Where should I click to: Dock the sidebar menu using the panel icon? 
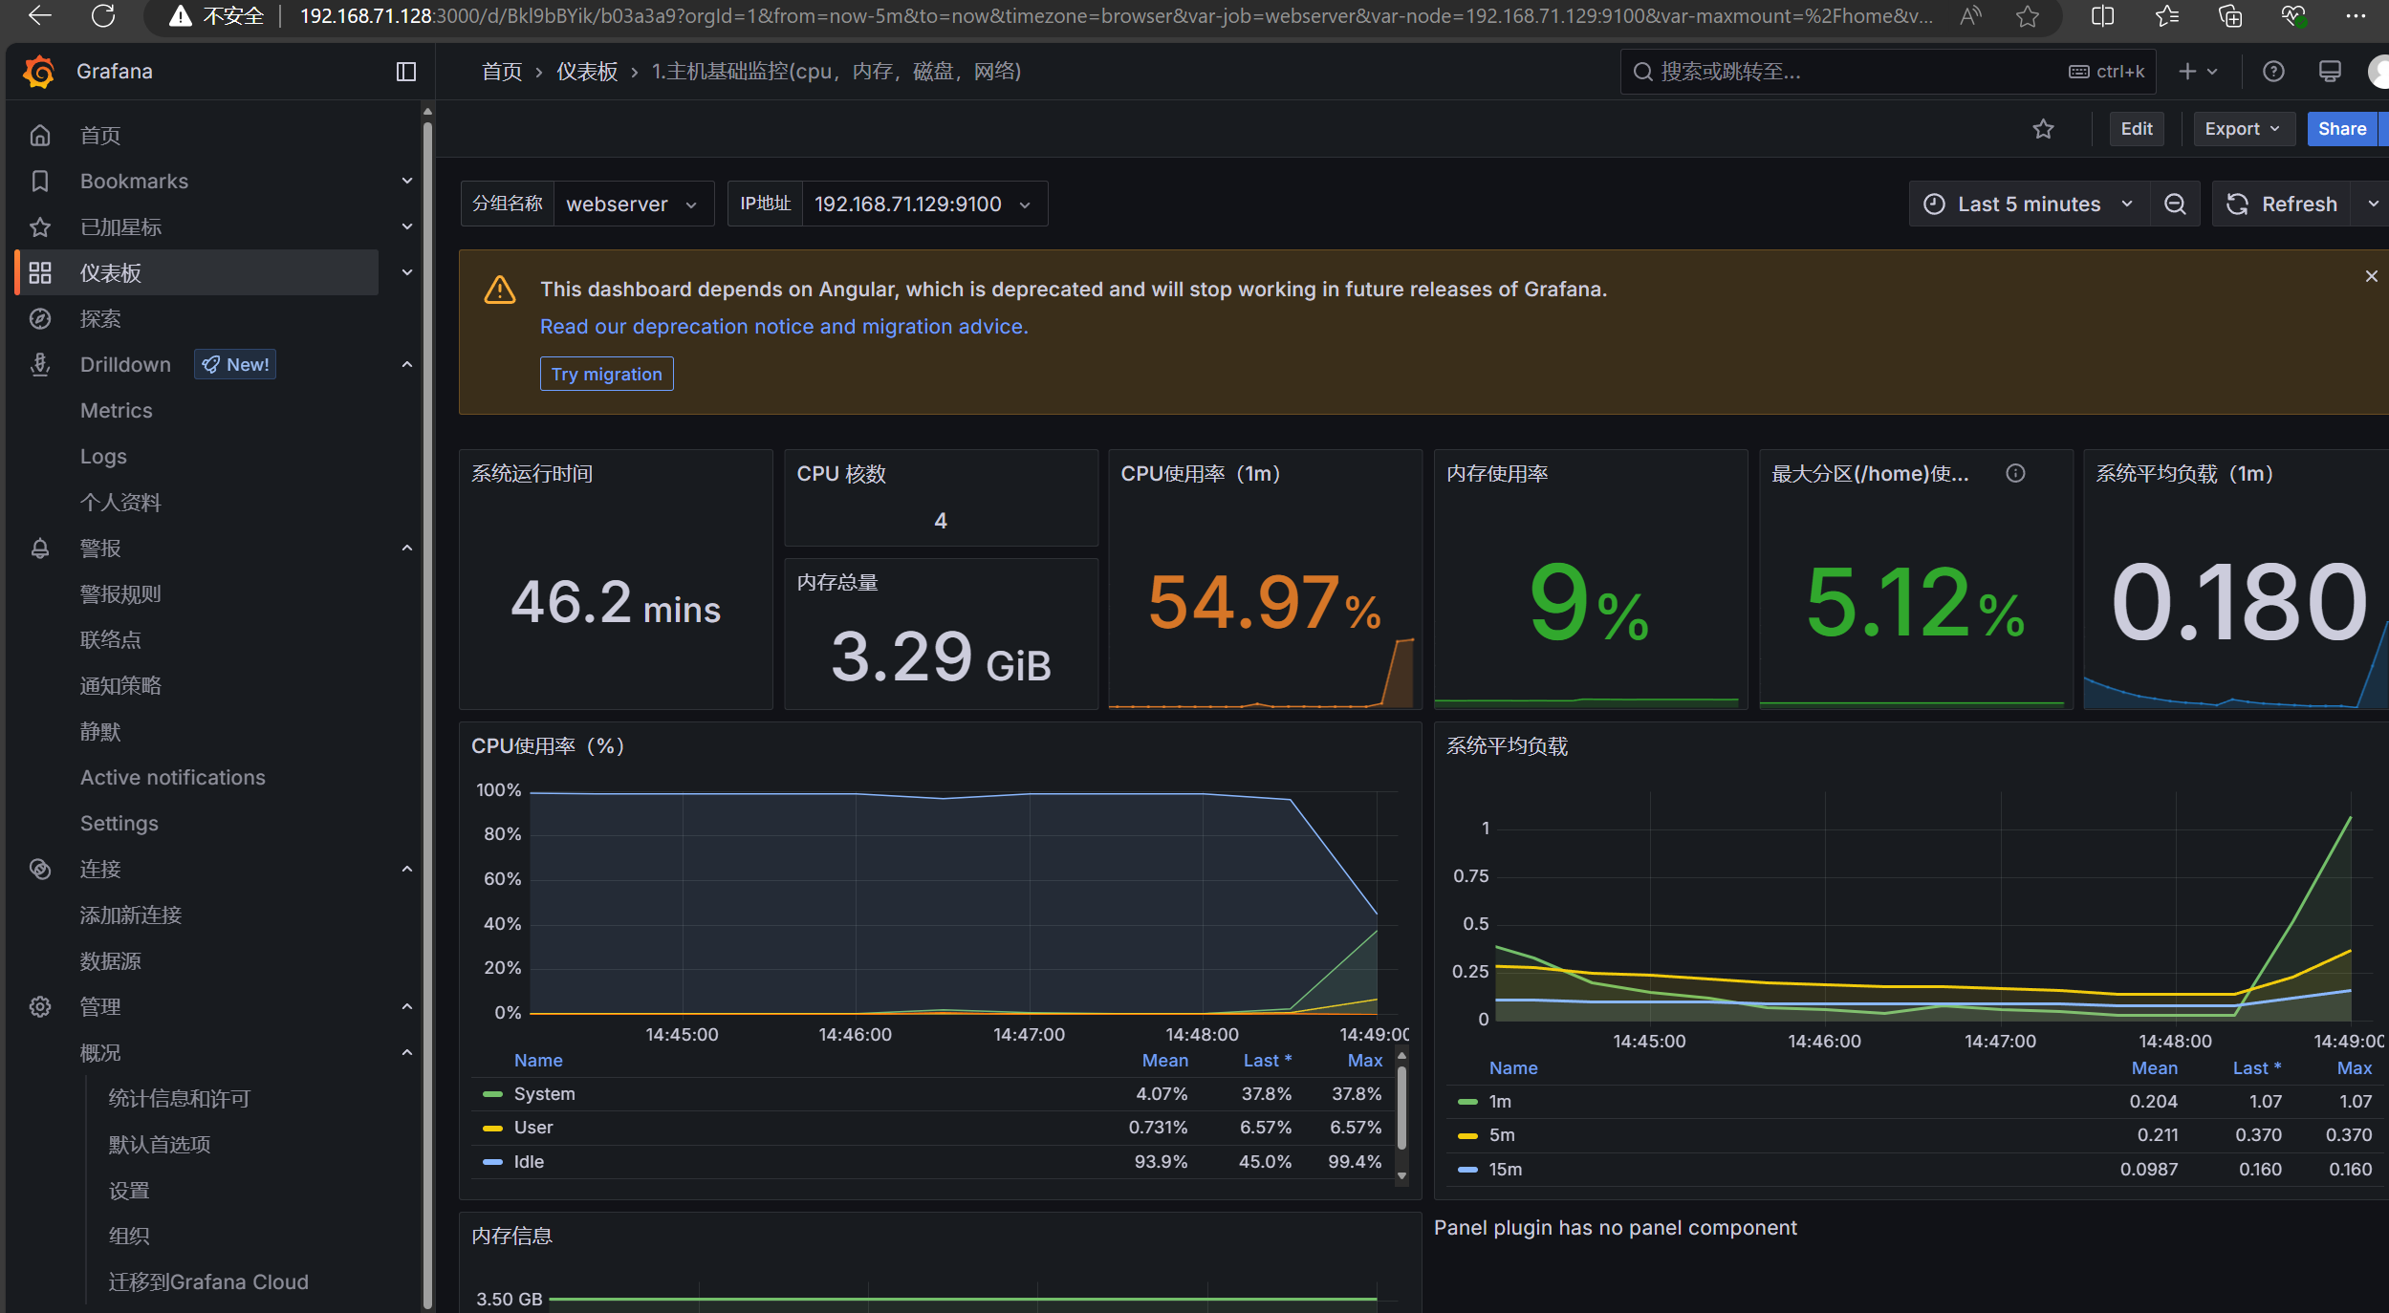click(406, 72)
